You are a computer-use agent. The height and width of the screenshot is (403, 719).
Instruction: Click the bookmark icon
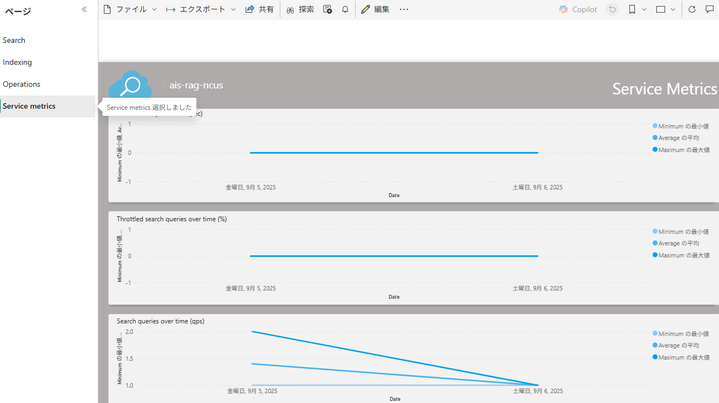pos(632,9)
